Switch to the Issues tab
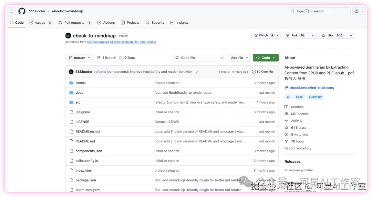Image resolution: width=372 pixels, height=197 pixels. tap(40, 23)
